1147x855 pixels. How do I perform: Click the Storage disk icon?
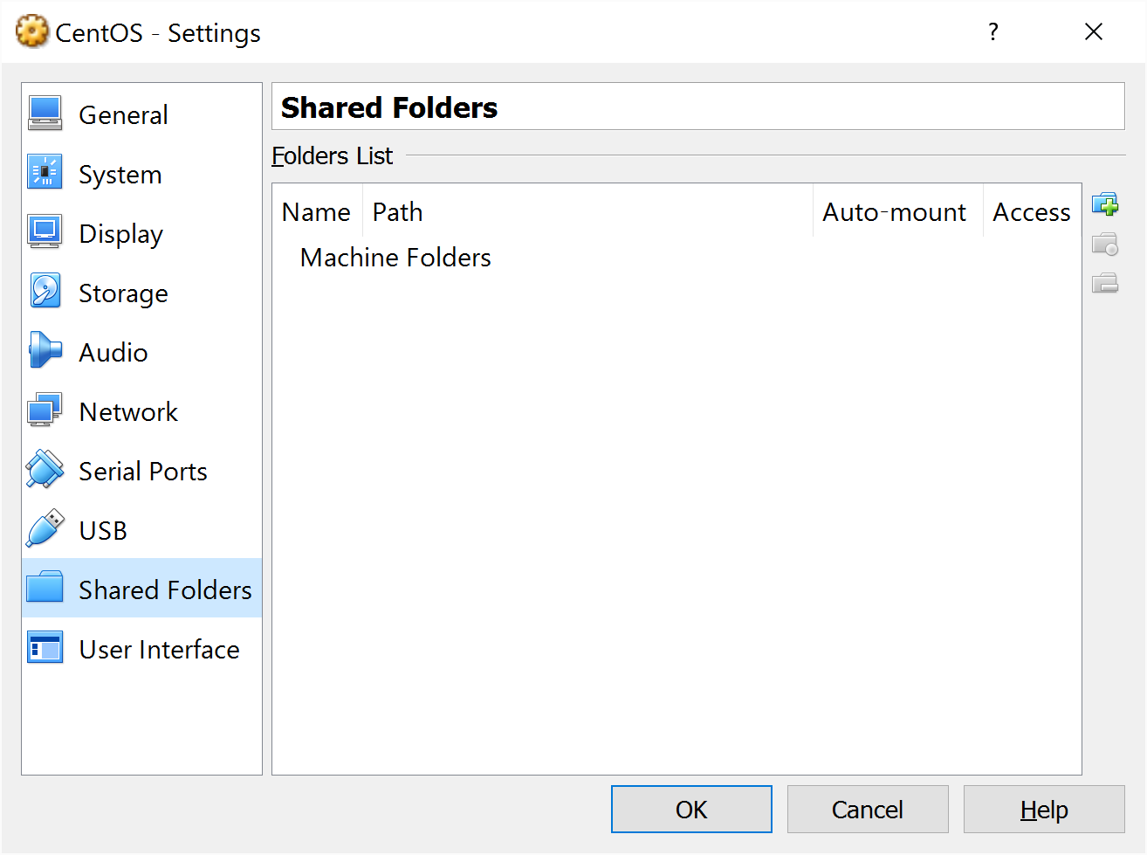pyautogui.click(x=45, y=292)
